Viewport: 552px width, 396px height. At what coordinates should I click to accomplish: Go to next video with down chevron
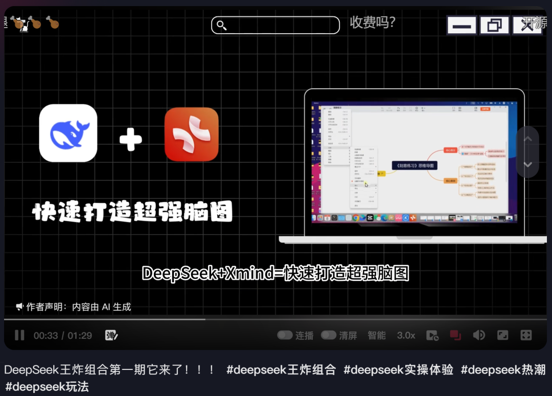pos(527,164)
